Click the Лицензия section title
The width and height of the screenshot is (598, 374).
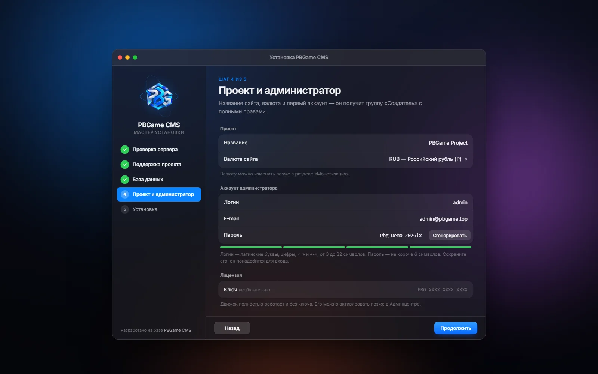click(231, 275)
